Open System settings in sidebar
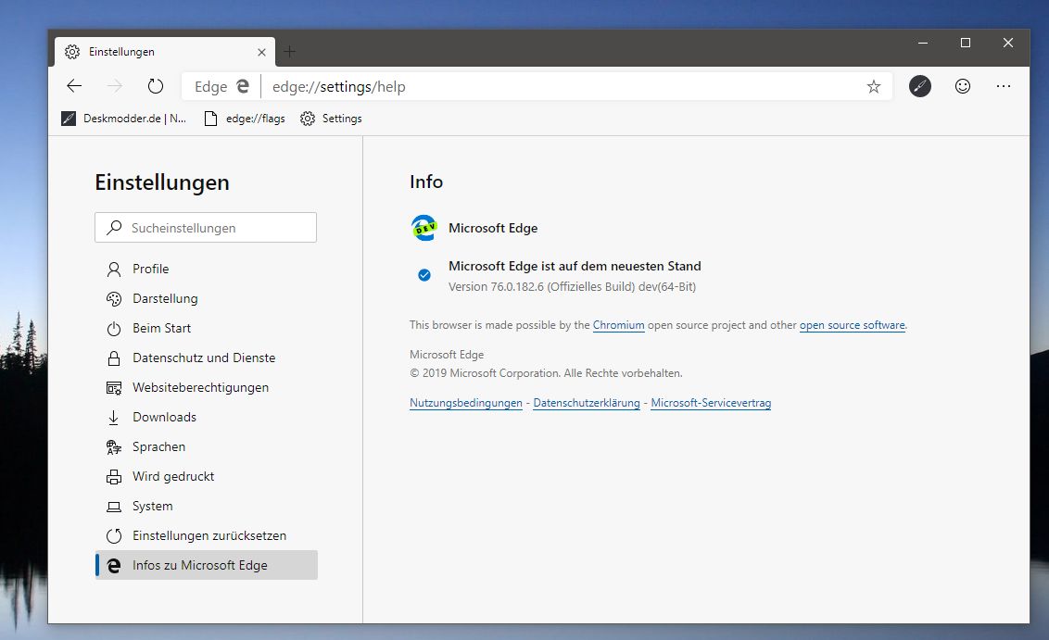This screenshot has width=1049, height=640. click(113, 506)
